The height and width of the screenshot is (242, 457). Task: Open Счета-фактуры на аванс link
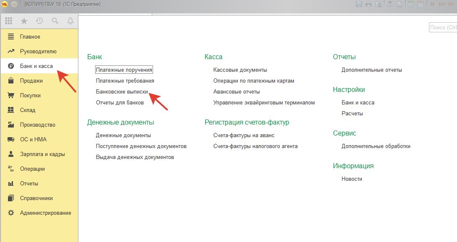coord(244,135)
